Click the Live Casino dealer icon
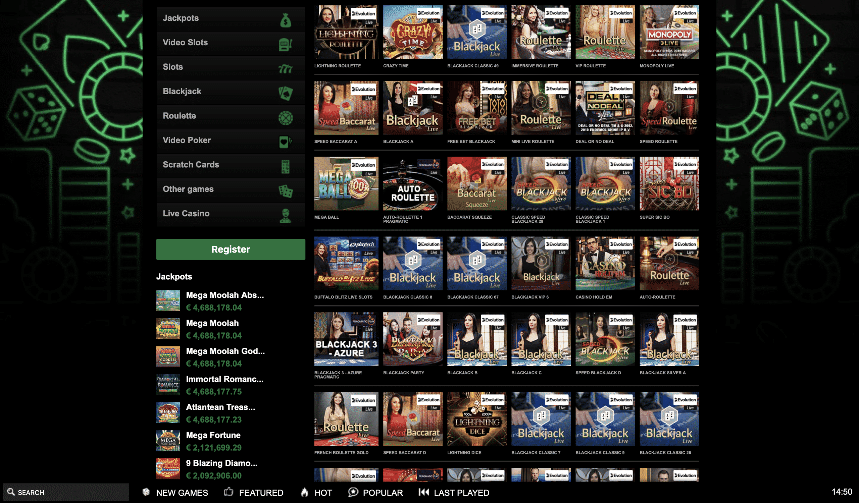The height and width of the screenshot is (503, 859). click(x=285, y=216)
